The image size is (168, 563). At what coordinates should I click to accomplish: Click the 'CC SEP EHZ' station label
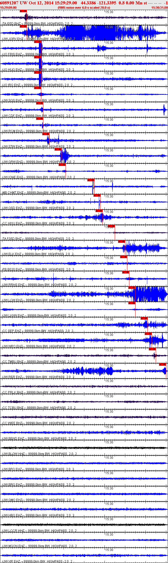[12, 331]
